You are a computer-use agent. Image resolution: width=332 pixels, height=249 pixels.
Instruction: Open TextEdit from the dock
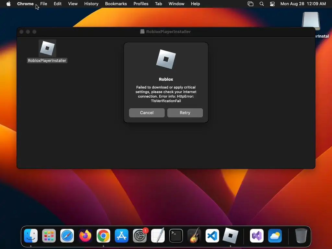tap(158, 236)
